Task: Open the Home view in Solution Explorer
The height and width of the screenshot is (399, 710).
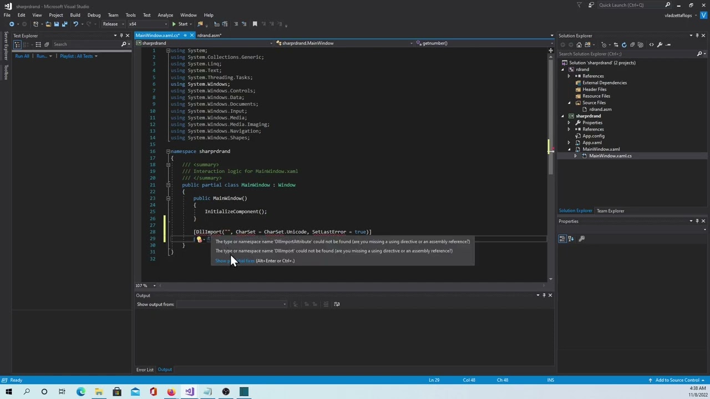Action: click(579, 45)
